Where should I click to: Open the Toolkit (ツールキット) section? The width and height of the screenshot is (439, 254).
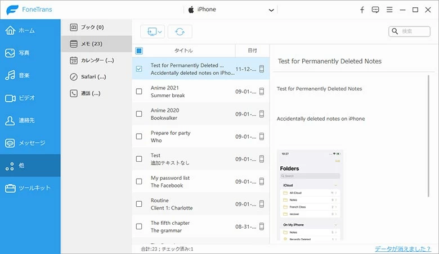click(x=30, y=188)
